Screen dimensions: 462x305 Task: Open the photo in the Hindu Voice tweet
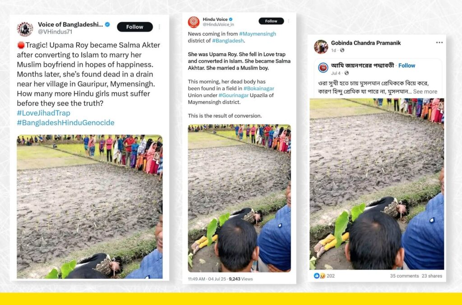(x=239, y=198)
